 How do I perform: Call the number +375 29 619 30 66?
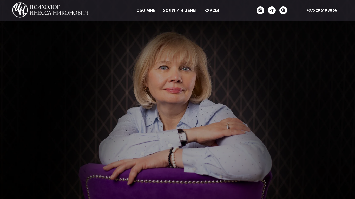[x=322, y=10]
